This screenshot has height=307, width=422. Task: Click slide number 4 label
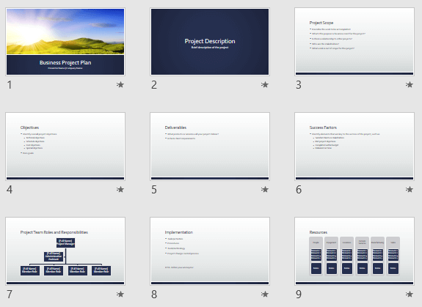10,190
